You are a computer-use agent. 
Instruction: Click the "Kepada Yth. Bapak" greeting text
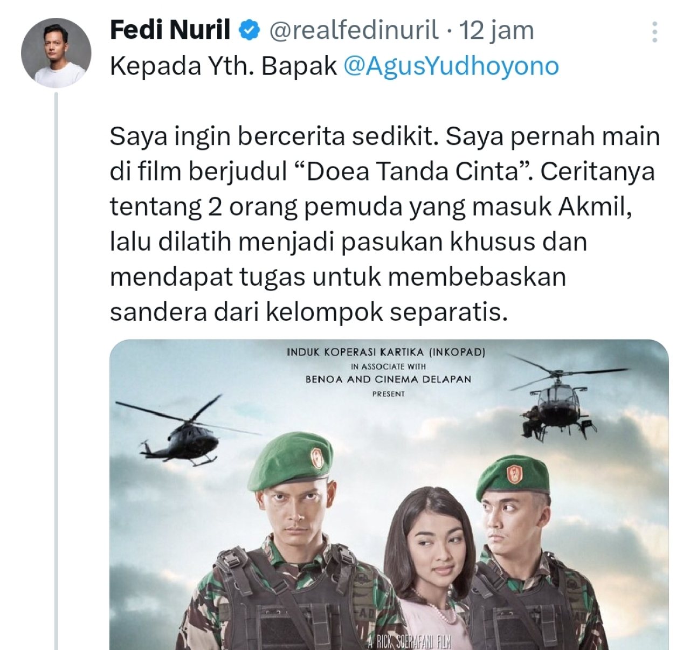(223, 66)
